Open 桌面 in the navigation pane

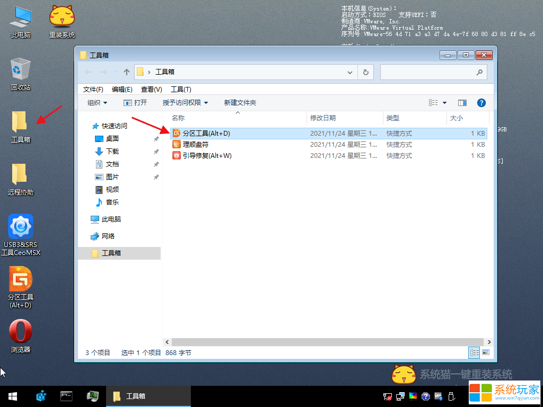(107, 138)
